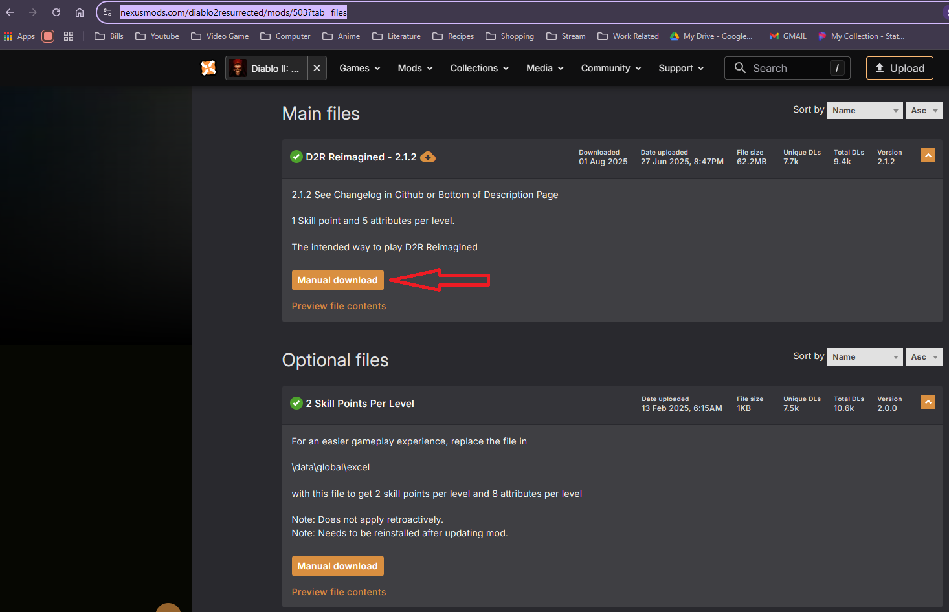Open Main files Sort by Name dropdown
Image resolution: width=949 pixels, height=612 pixels.
click(865, 111)
